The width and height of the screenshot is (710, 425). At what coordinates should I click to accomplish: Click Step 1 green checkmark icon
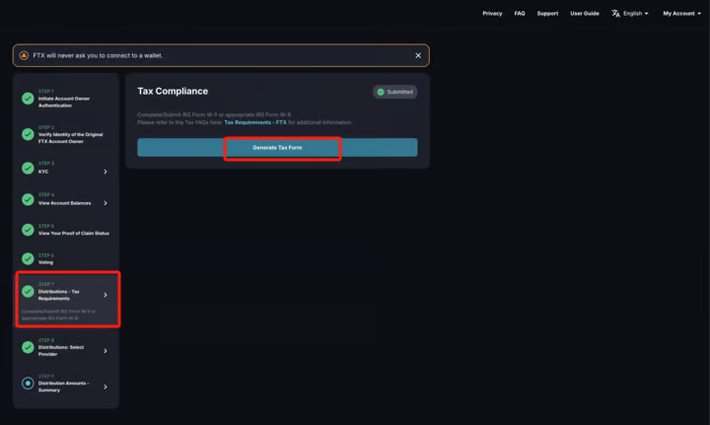tap(28, 99)
